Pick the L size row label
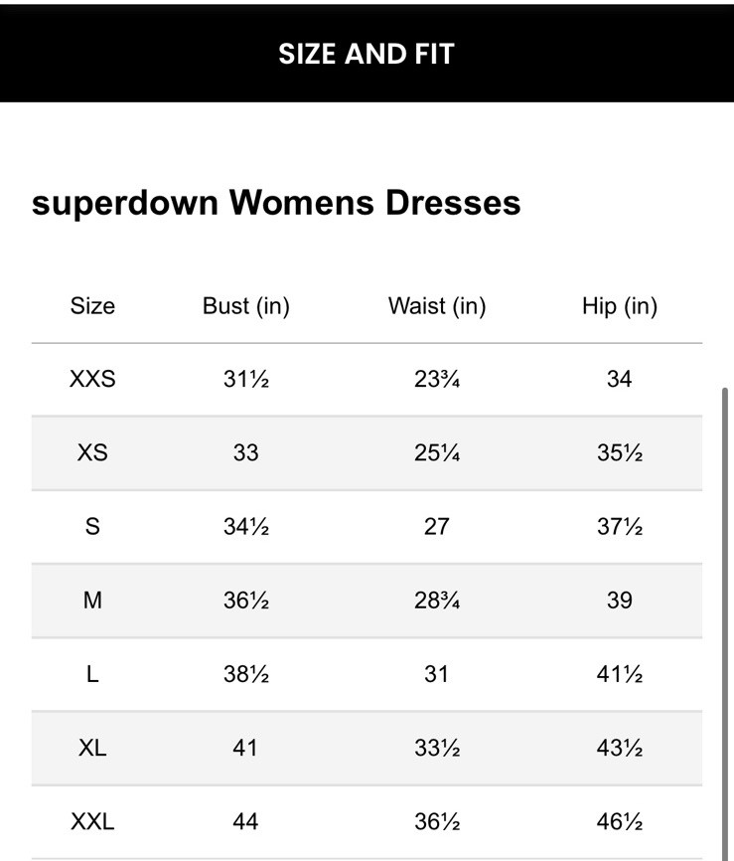The height and width of the screenshot is (861, 734). coord(92,674)
